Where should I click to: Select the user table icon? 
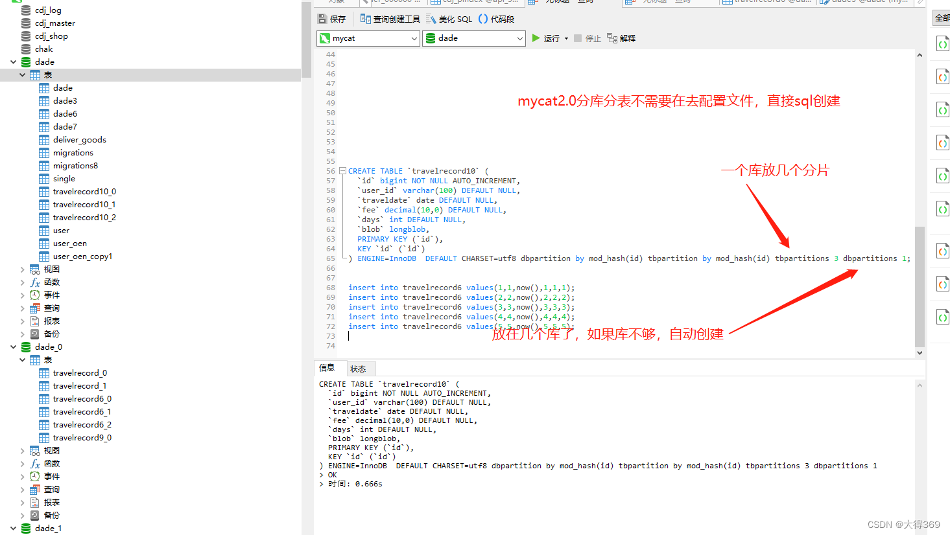(x=44, y=231)
